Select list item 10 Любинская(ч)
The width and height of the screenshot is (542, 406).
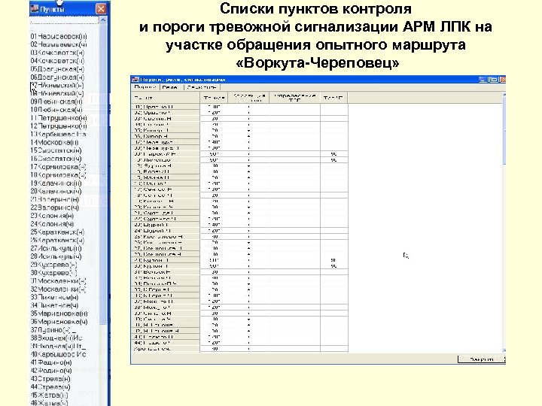(x=56, y=110)
